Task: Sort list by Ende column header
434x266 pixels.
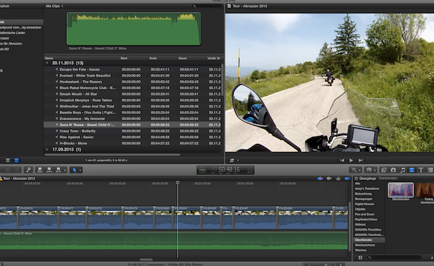Action: click(x=153, y=58)
